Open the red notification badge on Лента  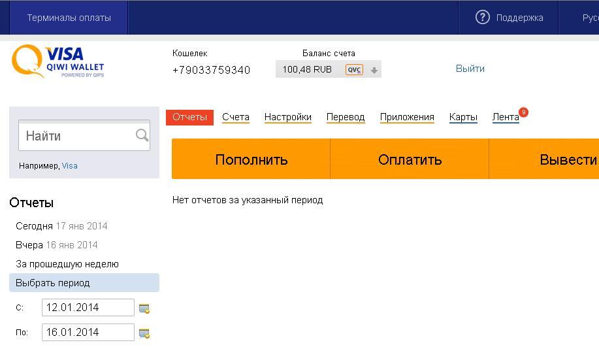523,112
